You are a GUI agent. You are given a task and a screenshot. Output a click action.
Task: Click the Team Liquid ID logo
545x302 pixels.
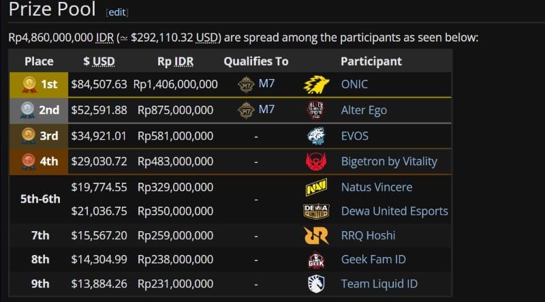[x=316, y=284]
